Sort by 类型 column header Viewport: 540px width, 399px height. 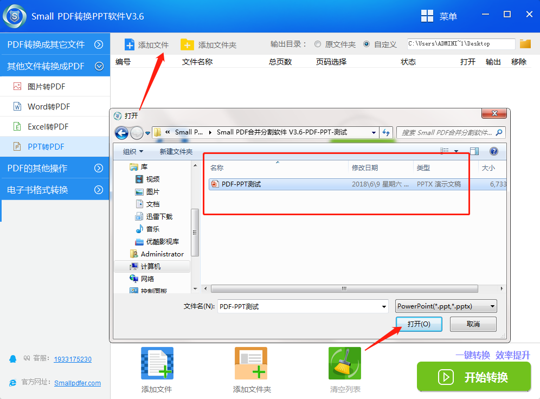(423, 168)
